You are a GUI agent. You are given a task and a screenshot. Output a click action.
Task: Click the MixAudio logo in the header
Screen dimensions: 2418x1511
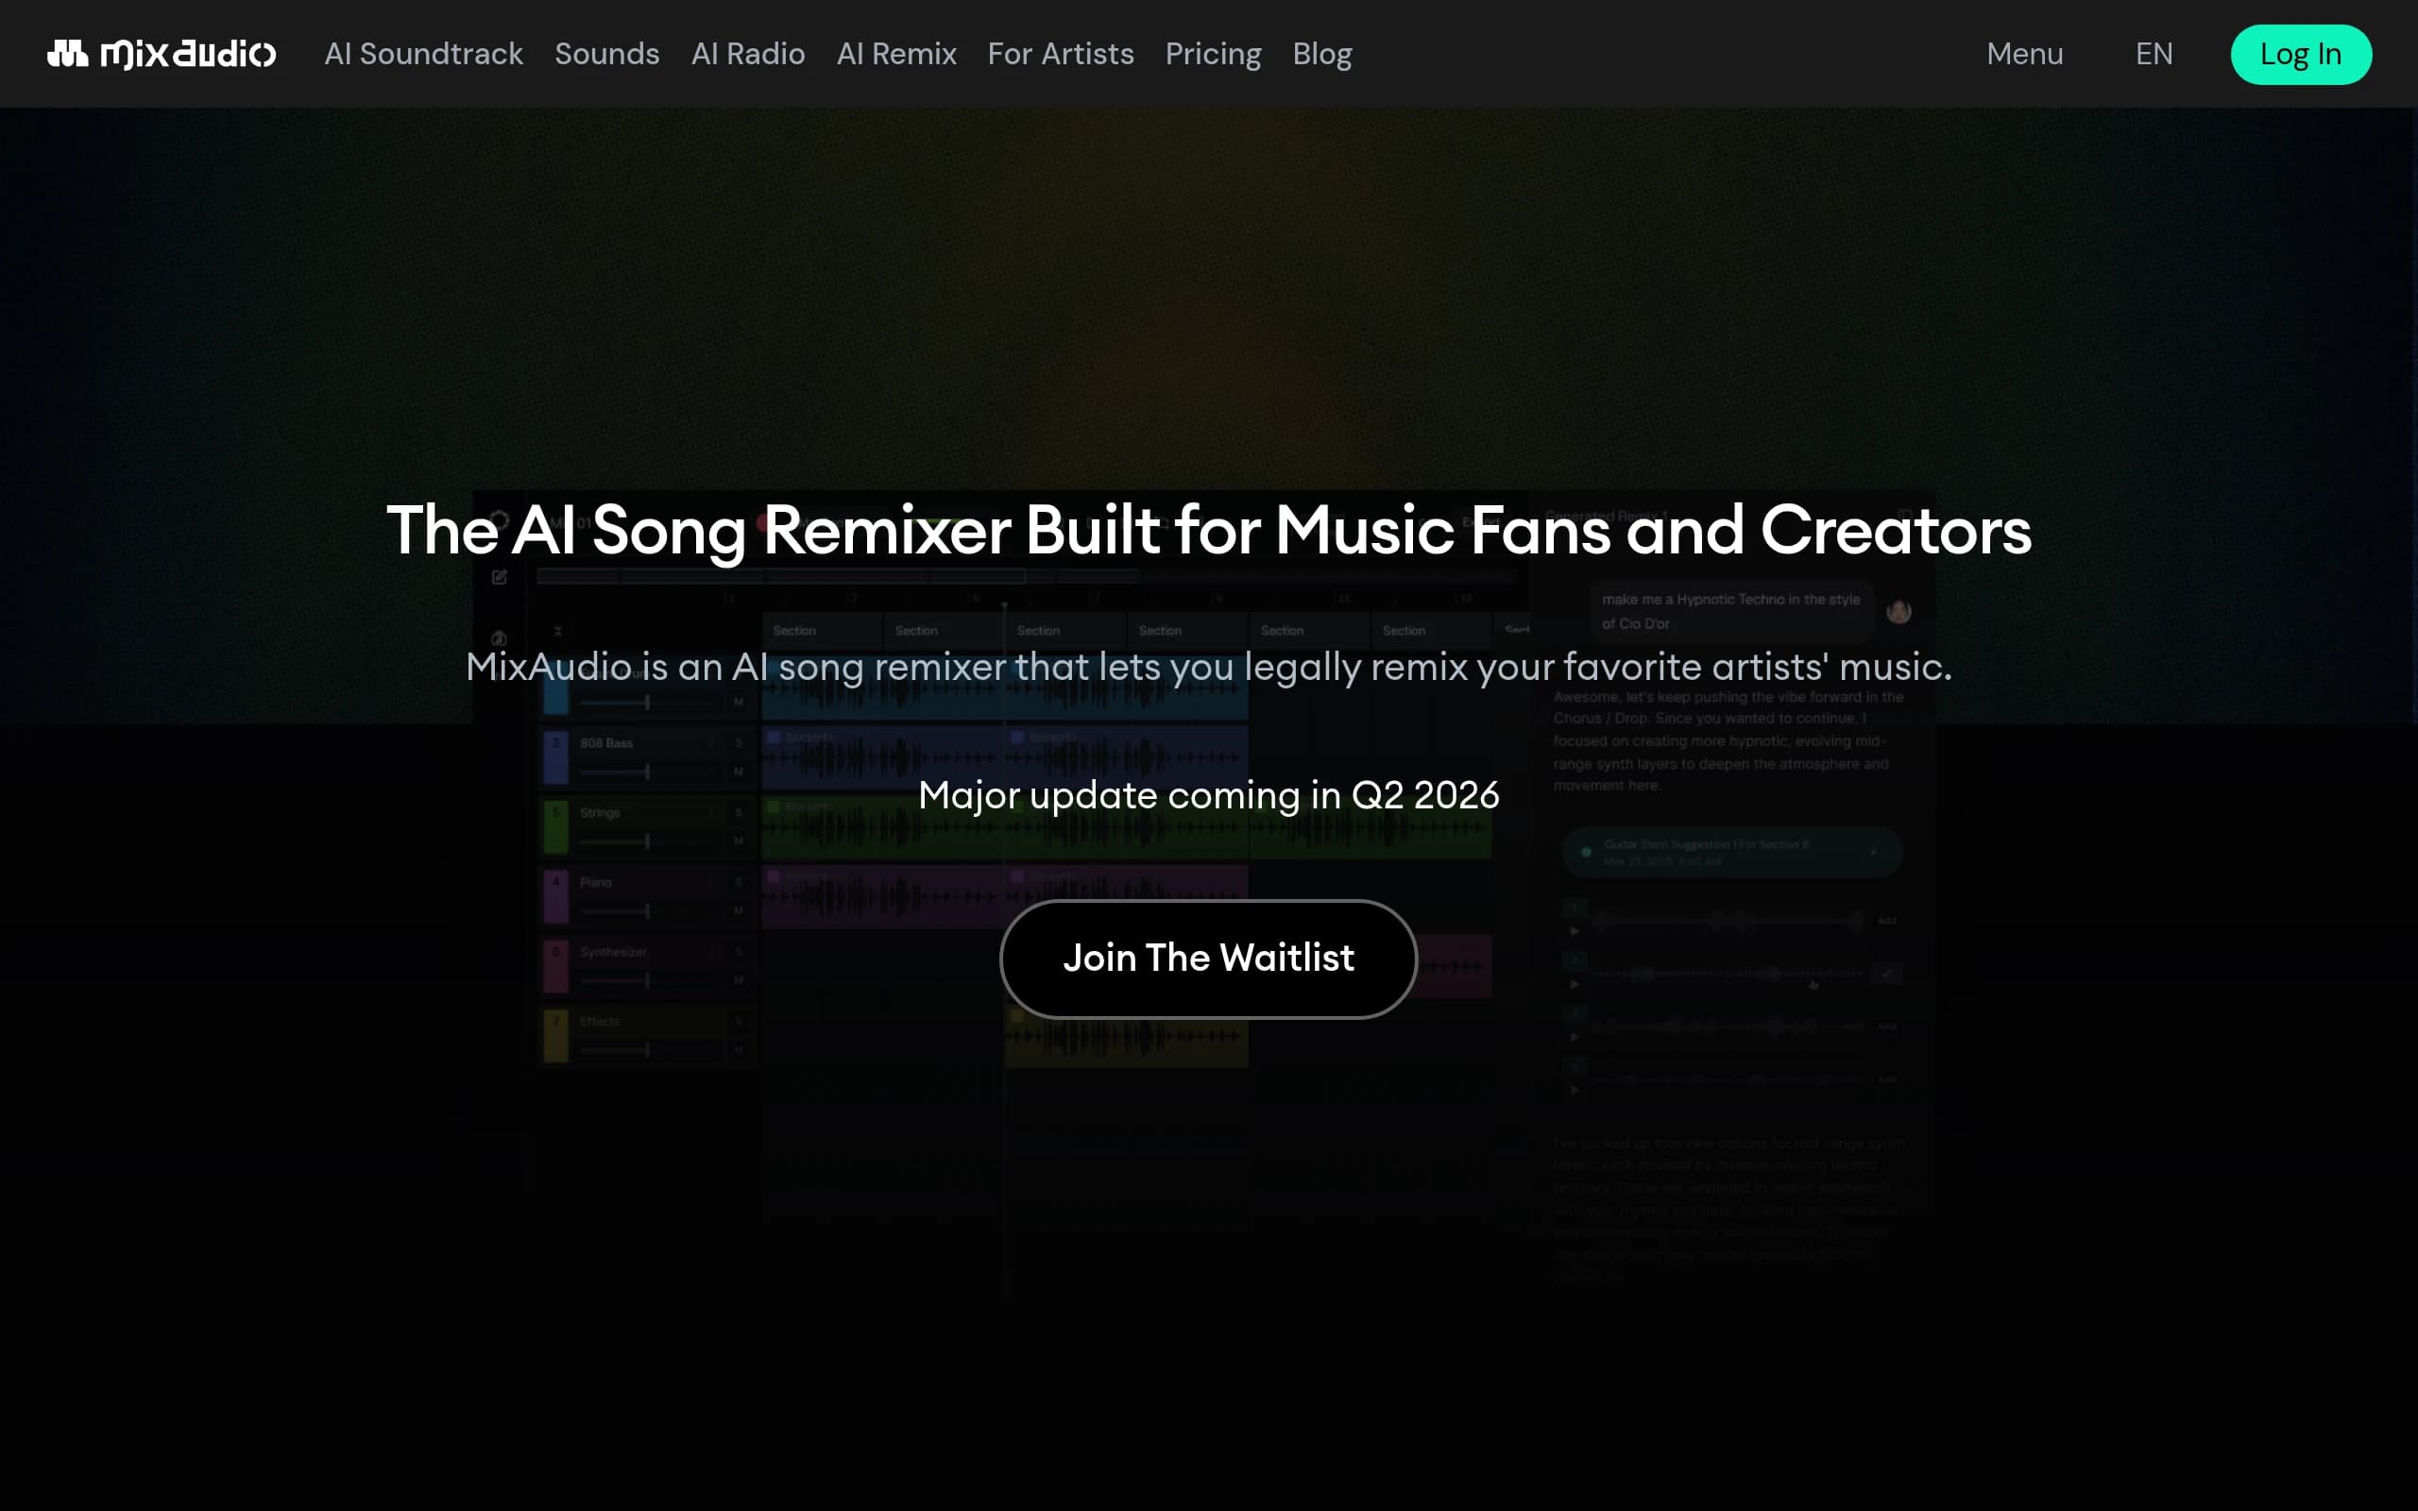[161, 54]
